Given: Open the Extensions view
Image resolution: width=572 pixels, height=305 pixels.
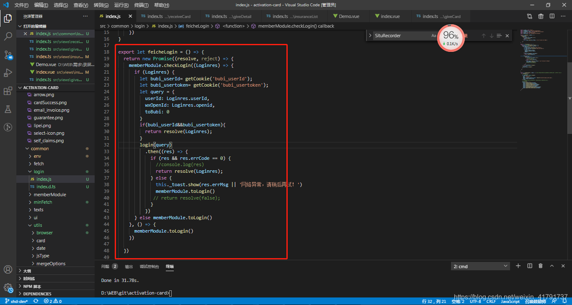Looking at the screenshot, I should pos(8,91).
